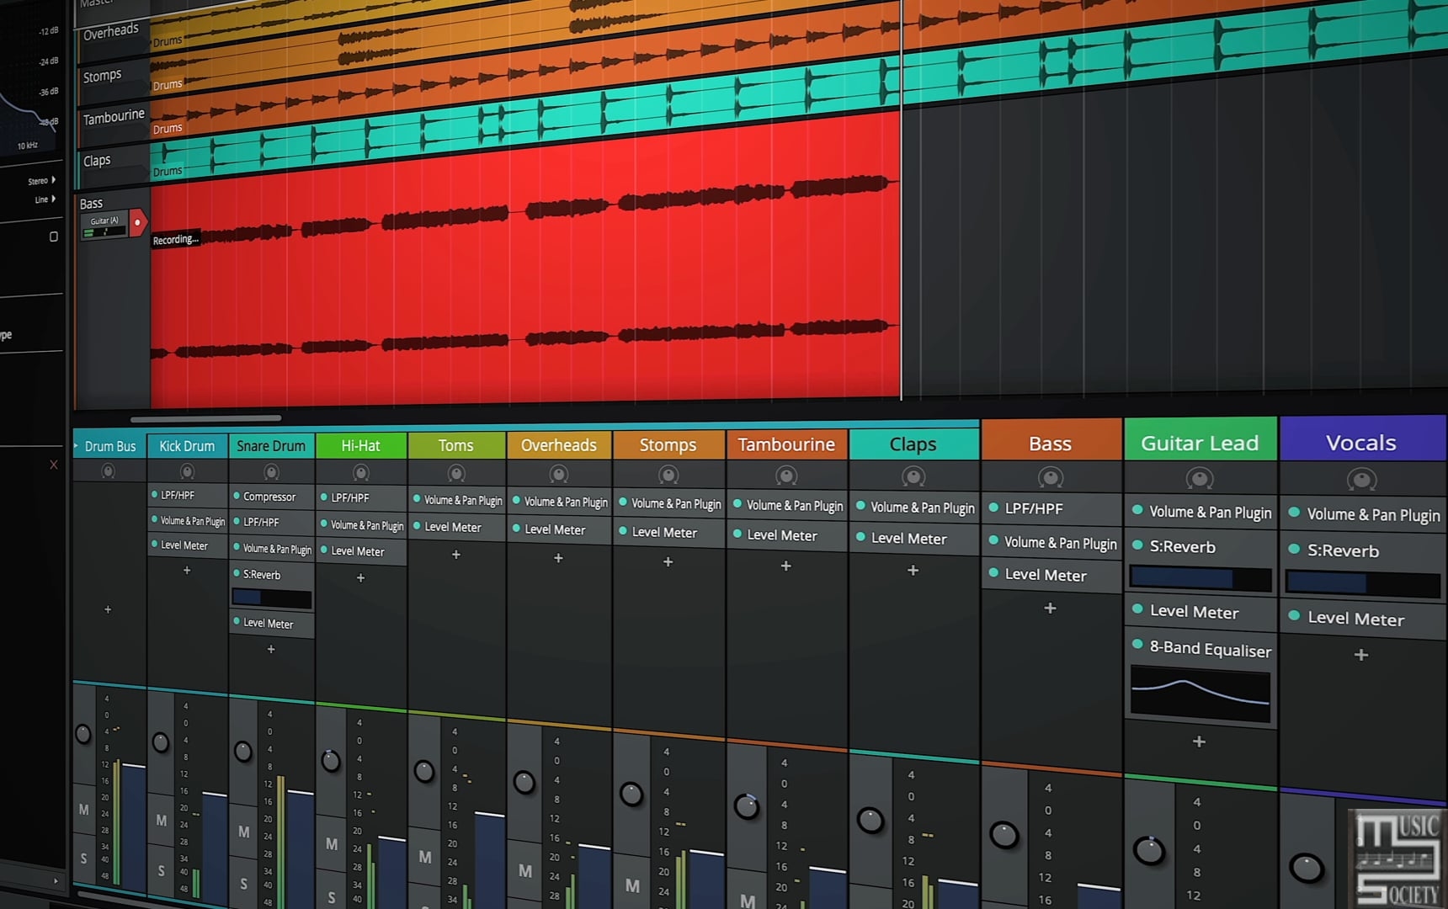The height and width of the screenshot is (909, 1448).
Task: Click the pan knob on the Guitar Lead channel
Action: tap(1149, 850)
